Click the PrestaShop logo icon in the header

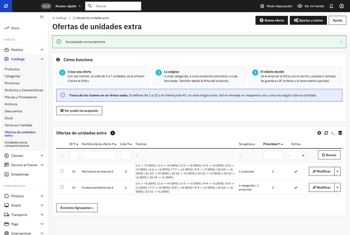point(6,6)
